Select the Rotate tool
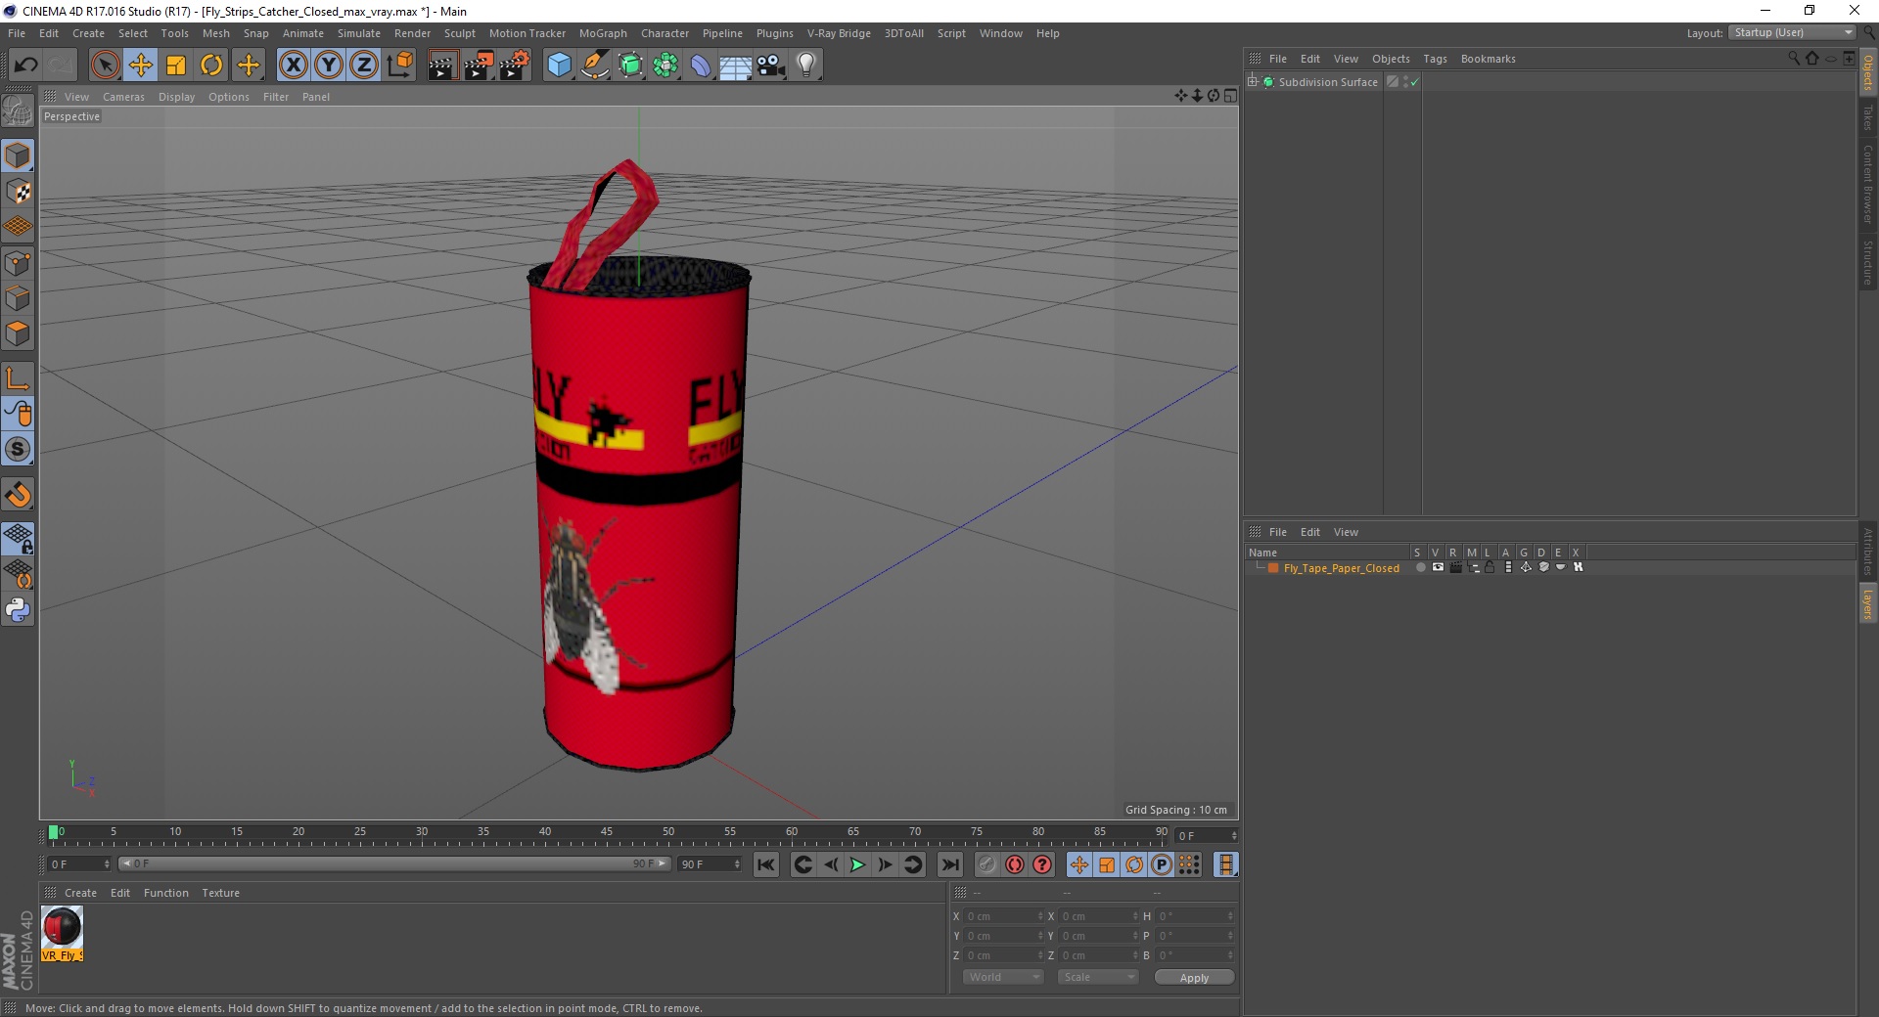The width and height of the screenshot is (1879, 1017). coord(211,66)
